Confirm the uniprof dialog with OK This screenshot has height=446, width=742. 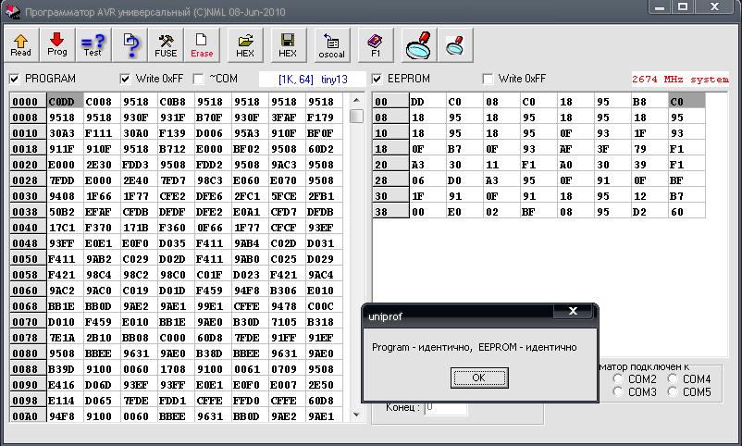[x=478, y=378]
